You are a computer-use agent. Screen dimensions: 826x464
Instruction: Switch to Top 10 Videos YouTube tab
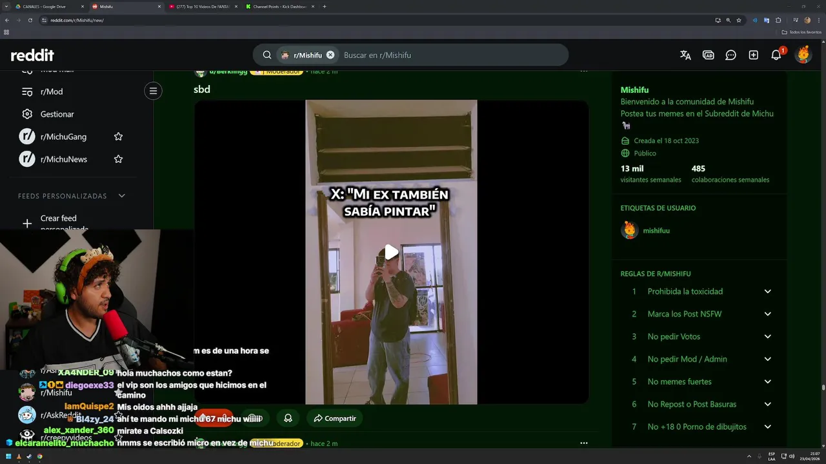(x=203, y=6)
